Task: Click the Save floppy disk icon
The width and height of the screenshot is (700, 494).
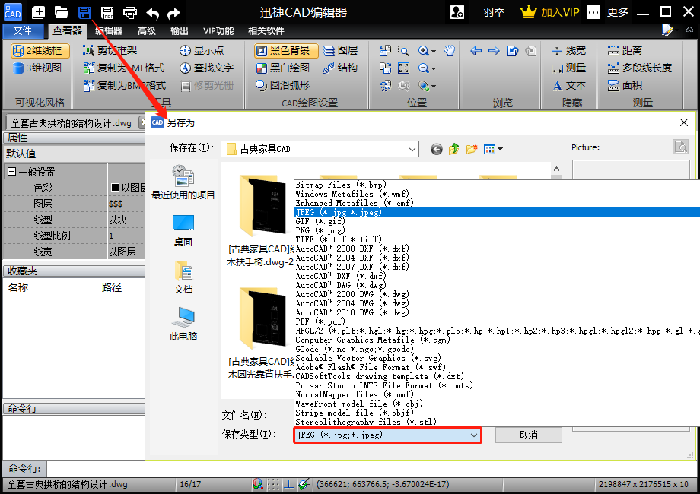Action: pos(84,12)
